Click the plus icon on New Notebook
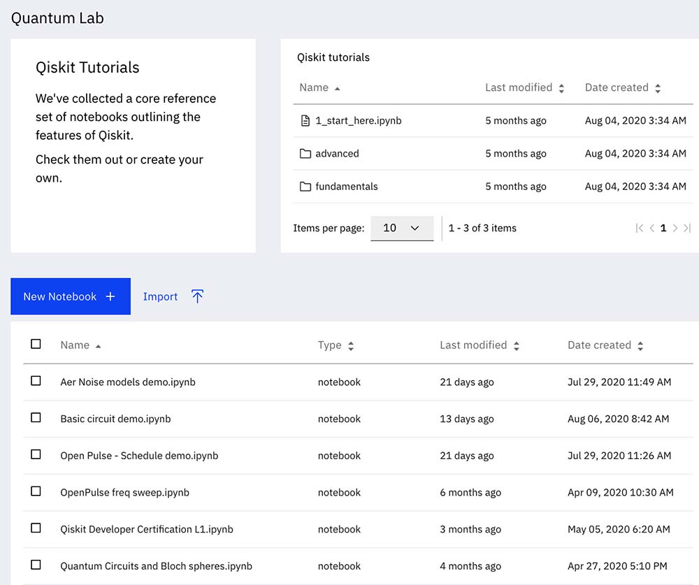Screen dimensions: 699x585 110,296
